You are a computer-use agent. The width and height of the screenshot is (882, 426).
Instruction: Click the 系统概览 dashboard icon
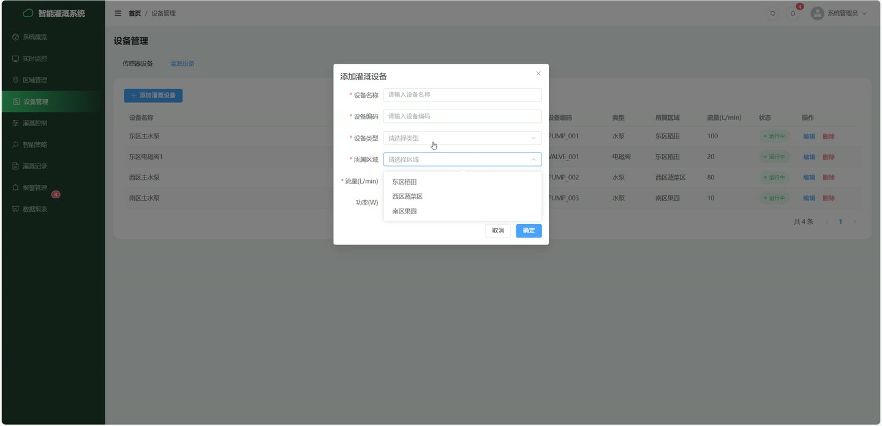(x=16, y=37)
